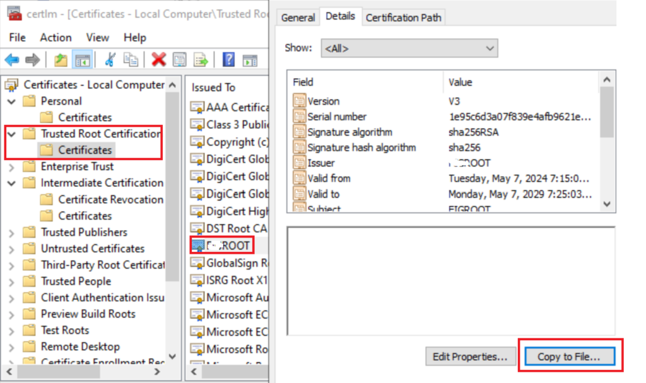Expand the Third-Party Root Certification node

coord(11,265)
